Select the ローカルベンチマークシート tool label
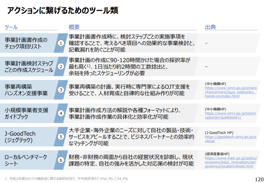 (x=26, y=160)
